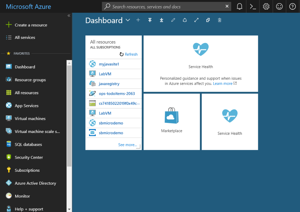Click the sidebar vertical scrollbar thumb
This screenshot has width=300, height=212.
[69, 116]
